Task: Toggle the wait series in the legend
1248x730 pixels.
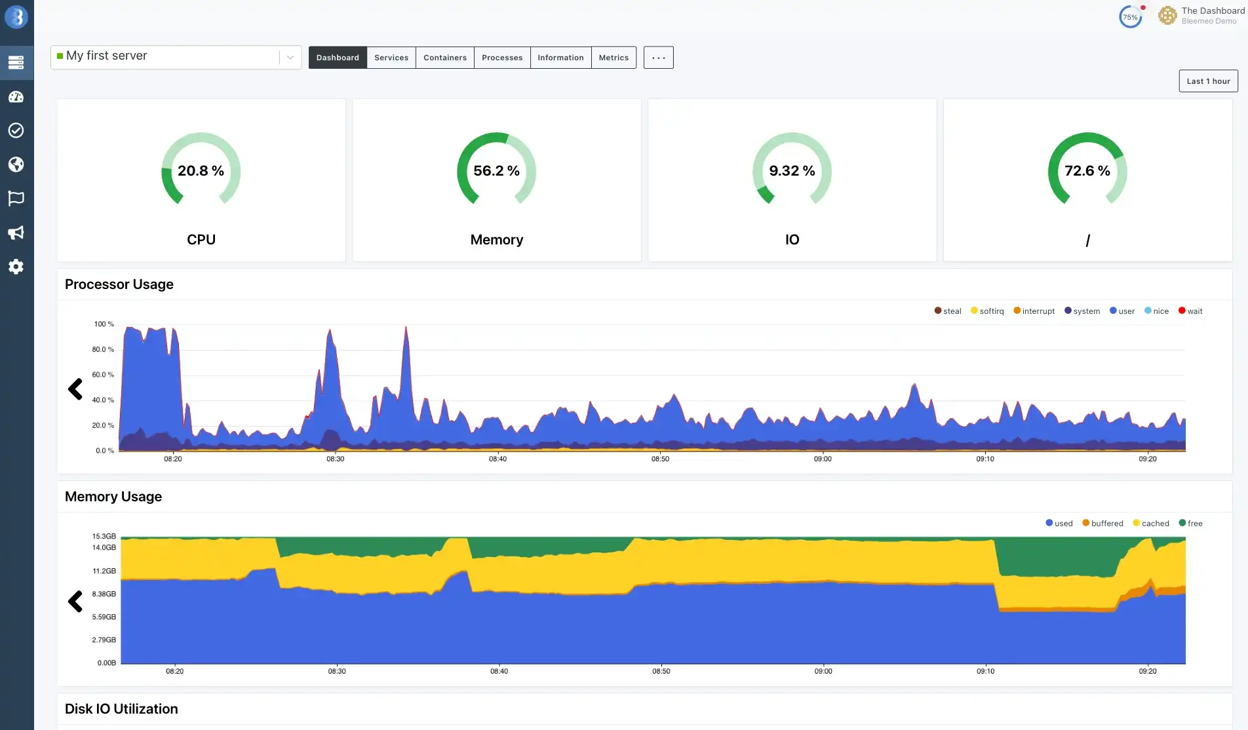Action: tap(1190, 311)
